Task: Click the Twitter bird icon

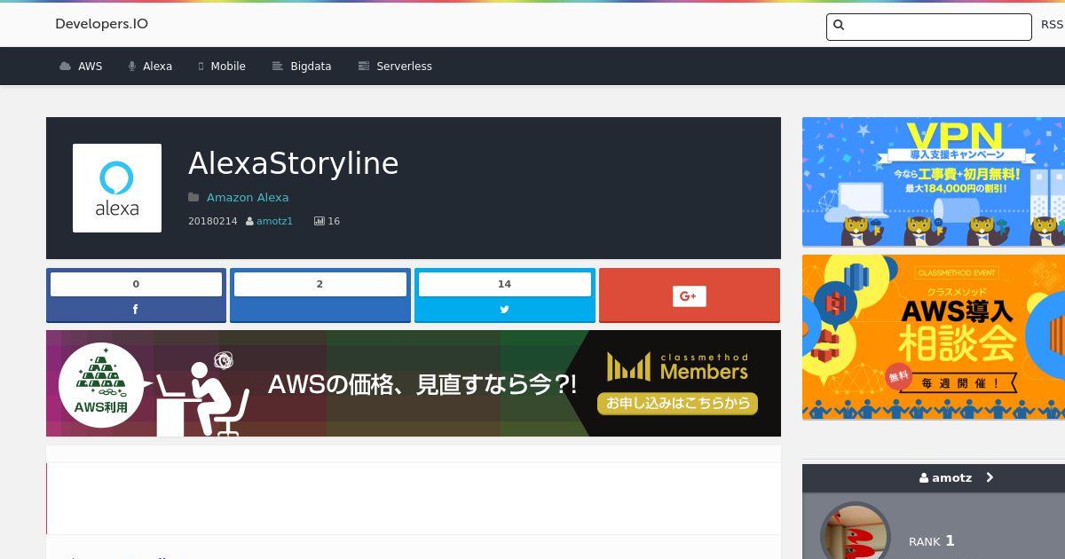Action: (x=505, y=310)
